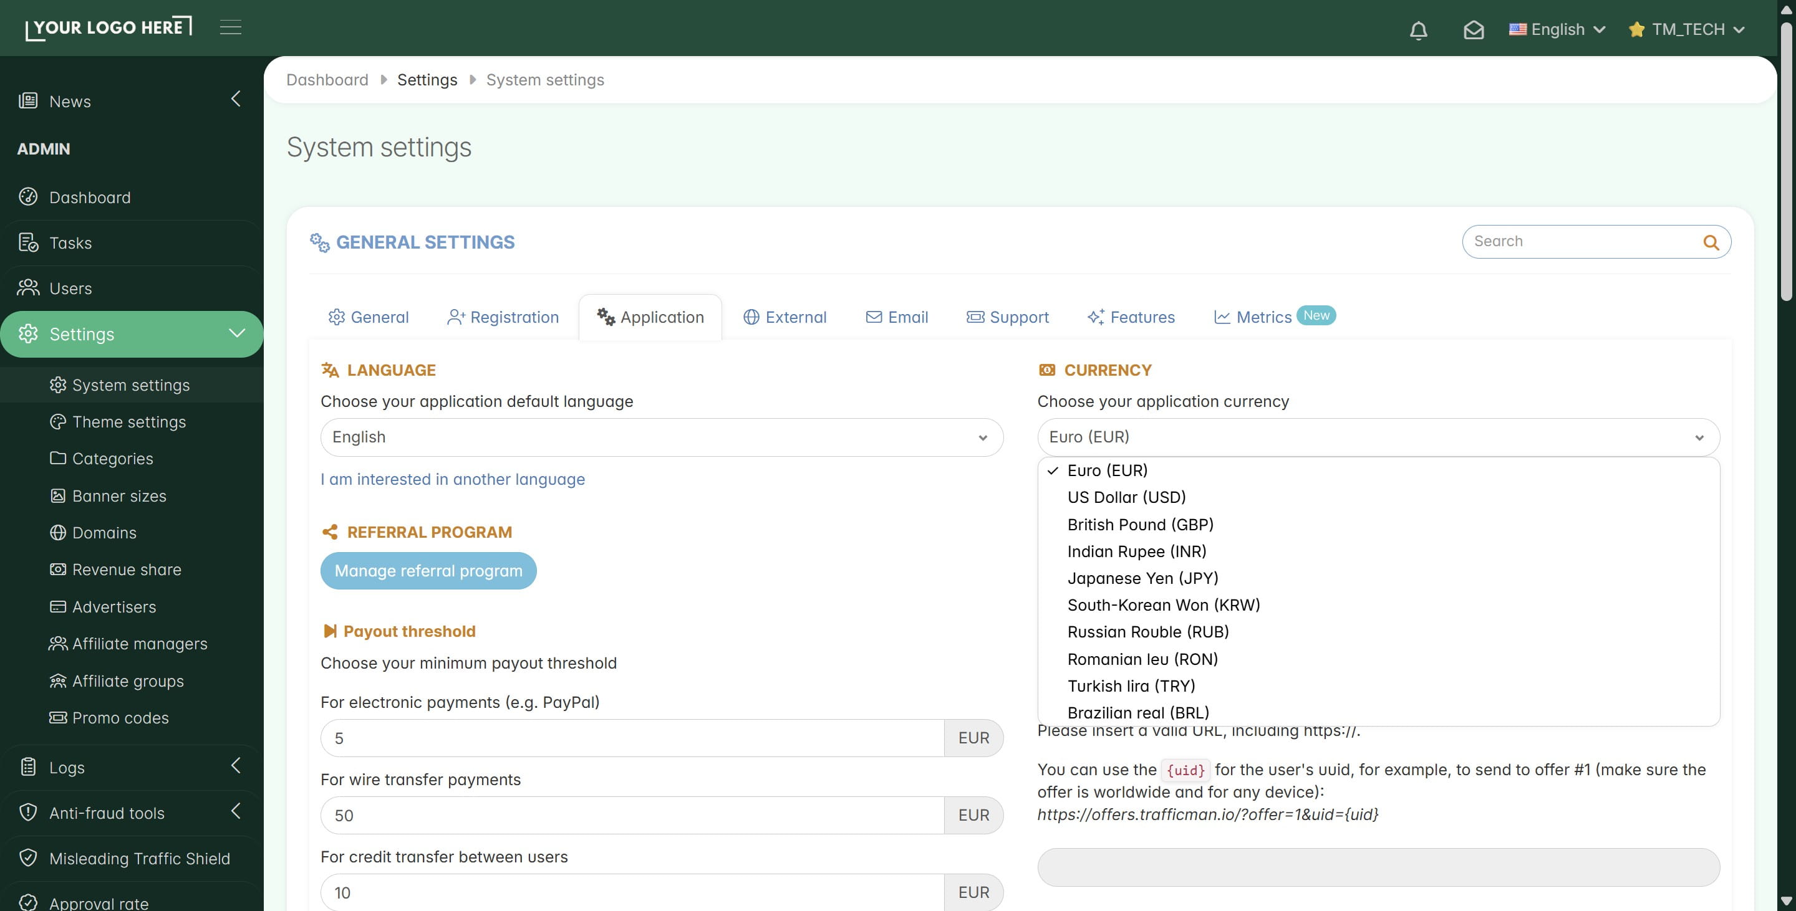Expand the News sidebar section chevron
Image resolution: width=1796 pixels, height=911 pixels.
pos(236,99)
